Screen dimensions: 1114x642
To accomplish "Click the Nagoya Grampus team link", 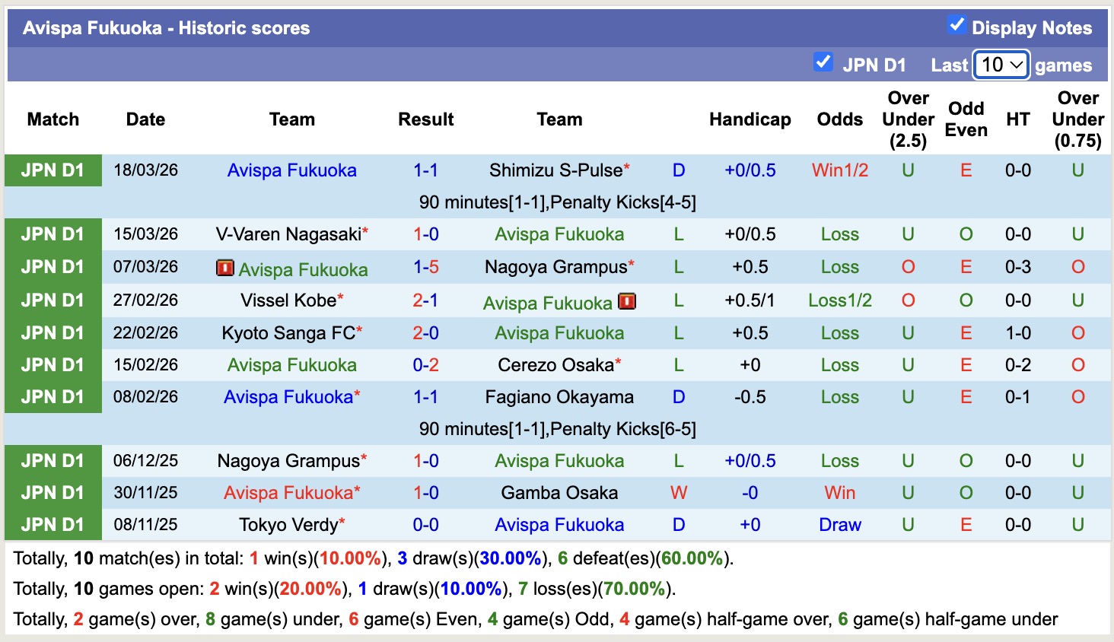I will pyautogui.click(x=553, y=267).
